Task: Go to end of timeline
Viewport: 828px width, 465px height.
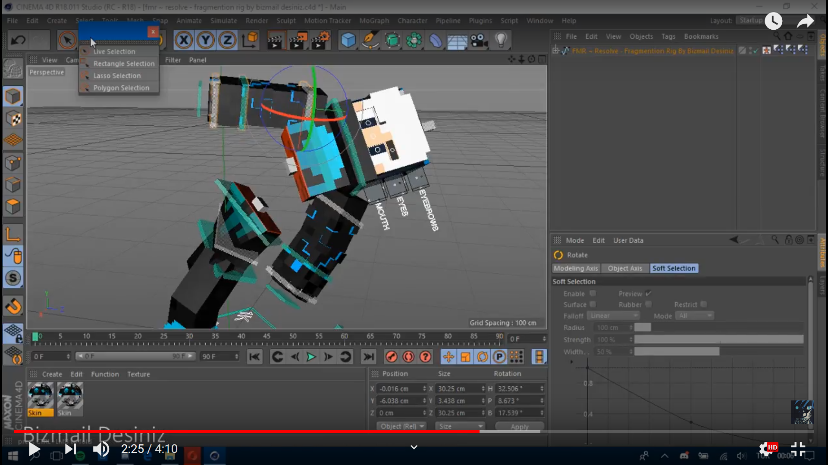Action: click(368, 356)
